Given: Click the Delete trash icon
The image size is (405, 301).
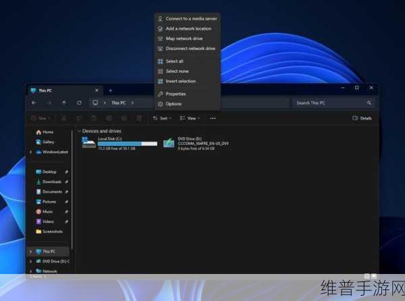Looking at the screenshot, I should pyautogui.click(x=139, y=118).
